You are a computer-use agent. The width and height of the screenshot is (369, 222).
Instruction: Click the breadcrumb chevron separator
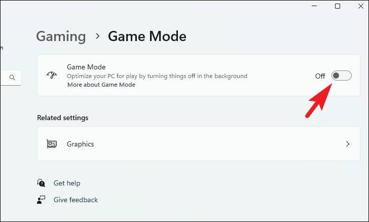pyautogui.click(x=97, y=36)
